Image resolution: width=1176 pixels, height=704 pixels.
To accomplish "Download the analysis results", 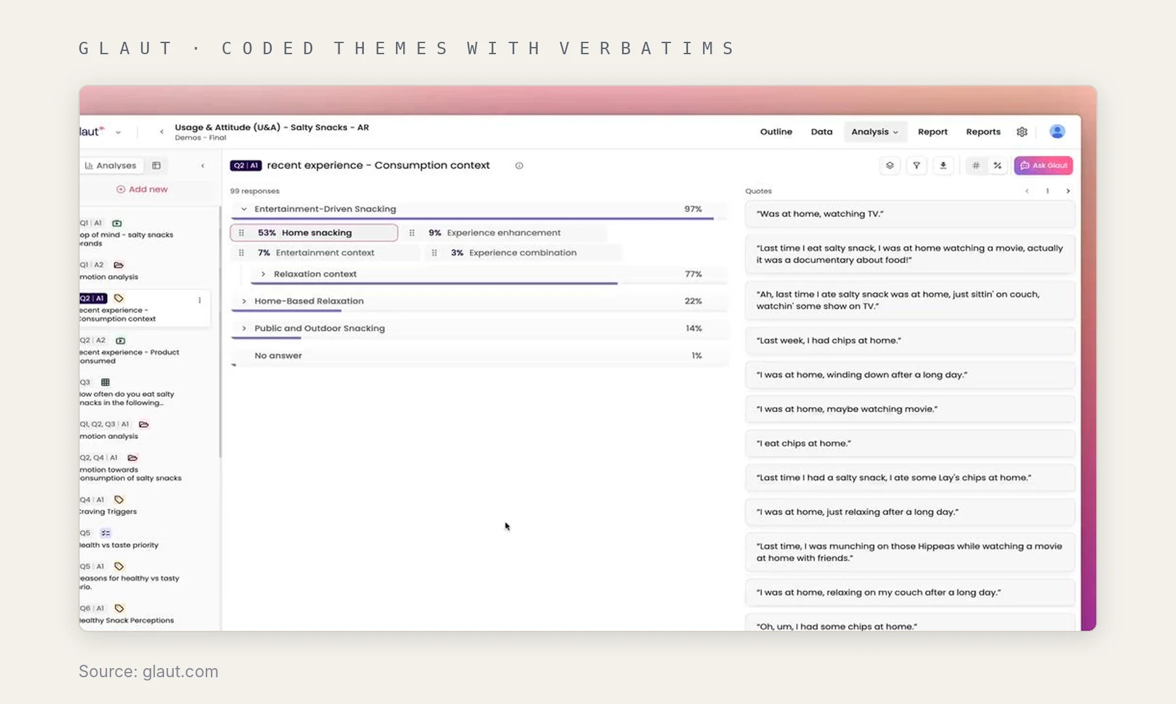I will click(x=943, y=165).
